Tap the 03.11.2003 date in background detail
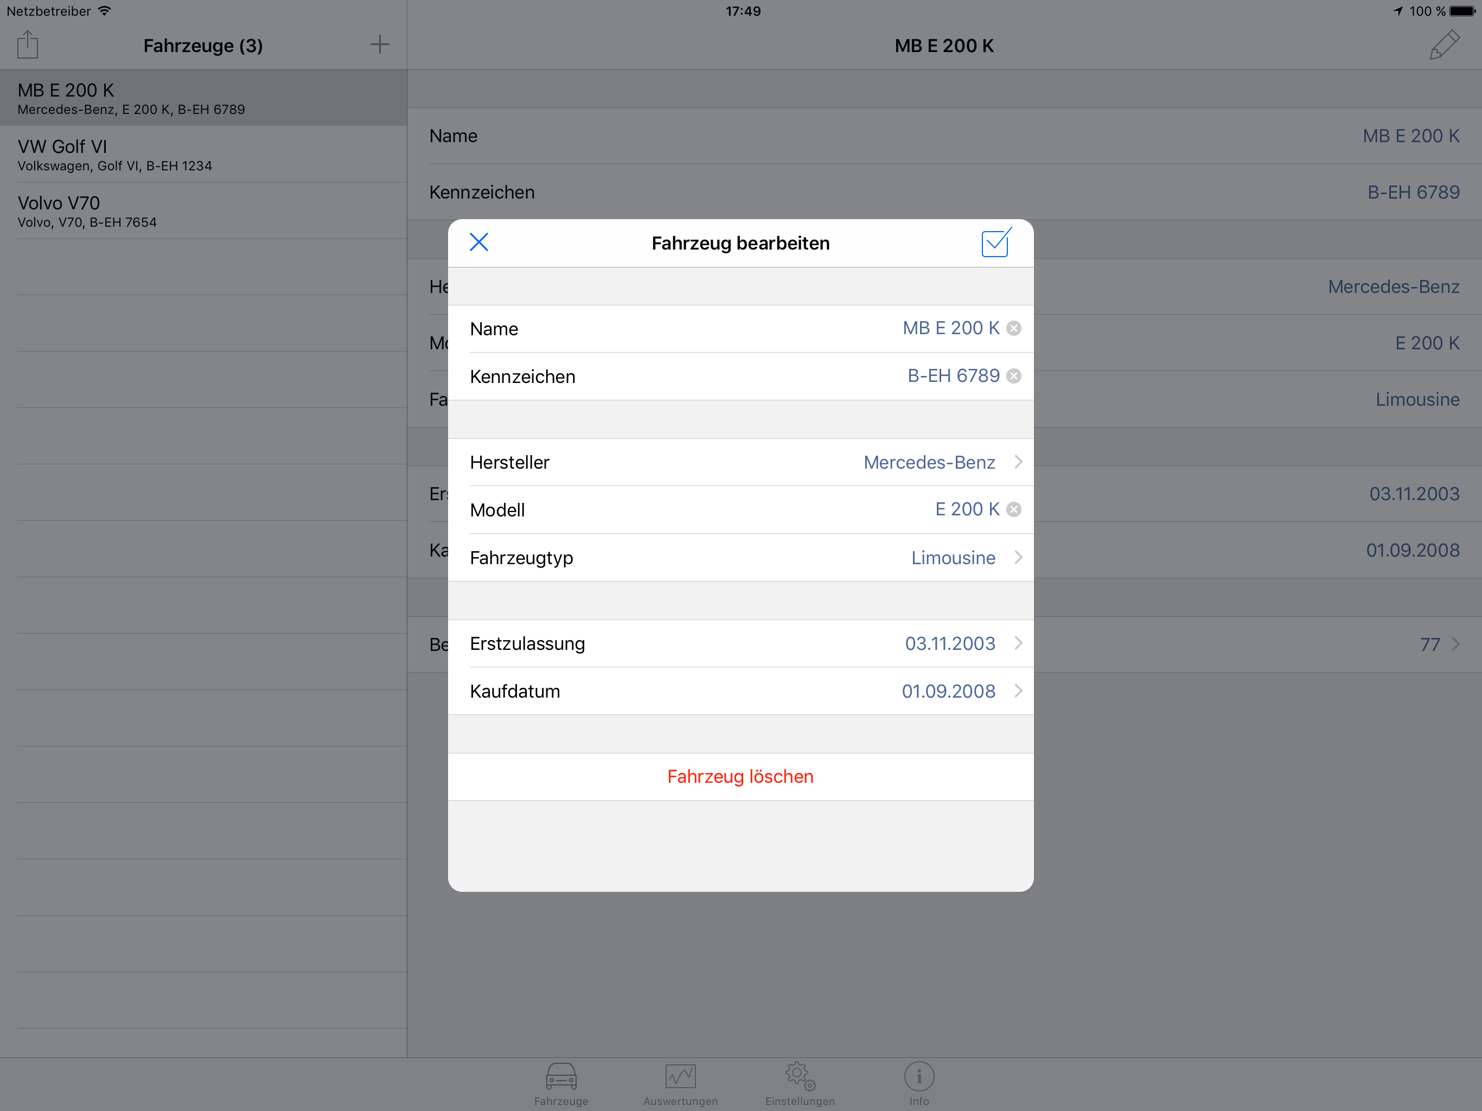This screenshot has width=1482, height=1111. [x=1414, y=494]
